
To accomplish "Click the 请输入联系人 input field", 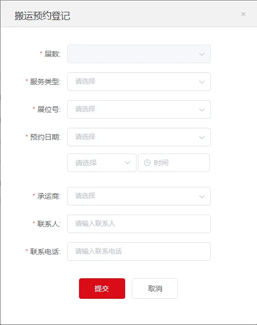I will point(139,224).
